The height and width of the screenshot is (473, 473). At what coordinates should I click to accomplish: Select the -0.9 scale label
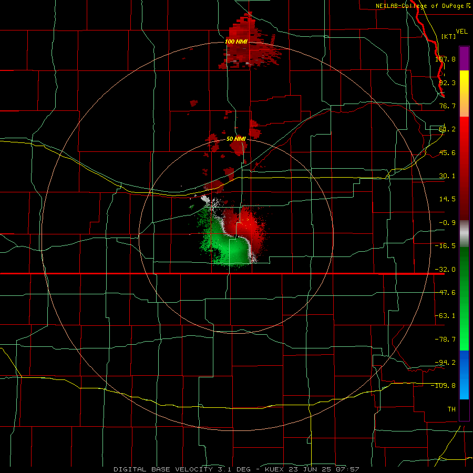(447, 223)
